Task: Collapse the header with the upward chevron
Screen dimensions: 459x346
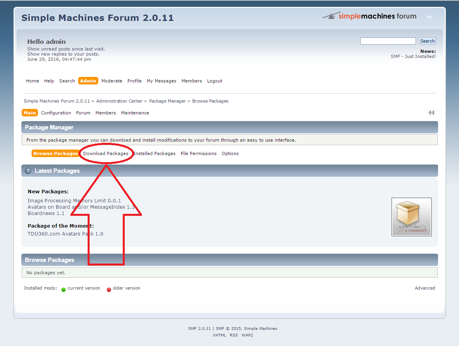Action: (429, 17)
